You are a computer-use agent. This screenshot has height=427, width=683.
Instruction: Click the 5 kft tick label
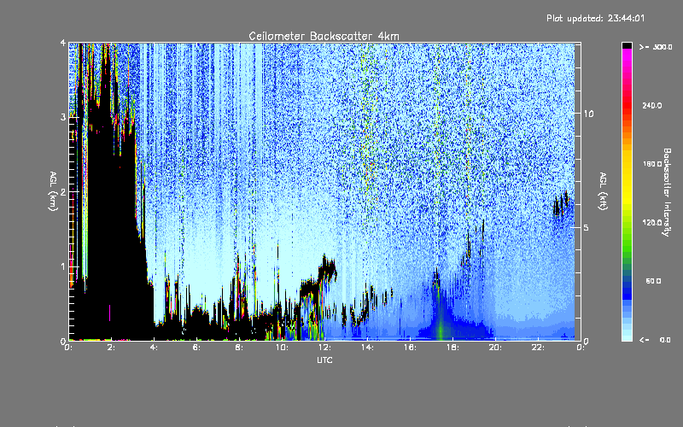tap(587, 227)
